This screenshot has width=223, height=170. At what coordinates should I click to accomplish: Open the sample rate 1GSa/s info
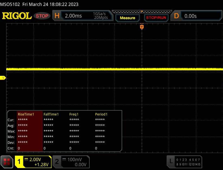(x=99, y=14)
